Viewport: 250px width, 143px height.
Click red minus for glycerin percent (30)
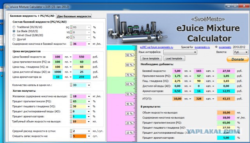71,107
